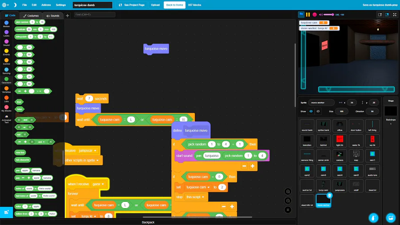Select the Animated Text category
The width and height of the screenshot is (400, 225).
point(6,119)
